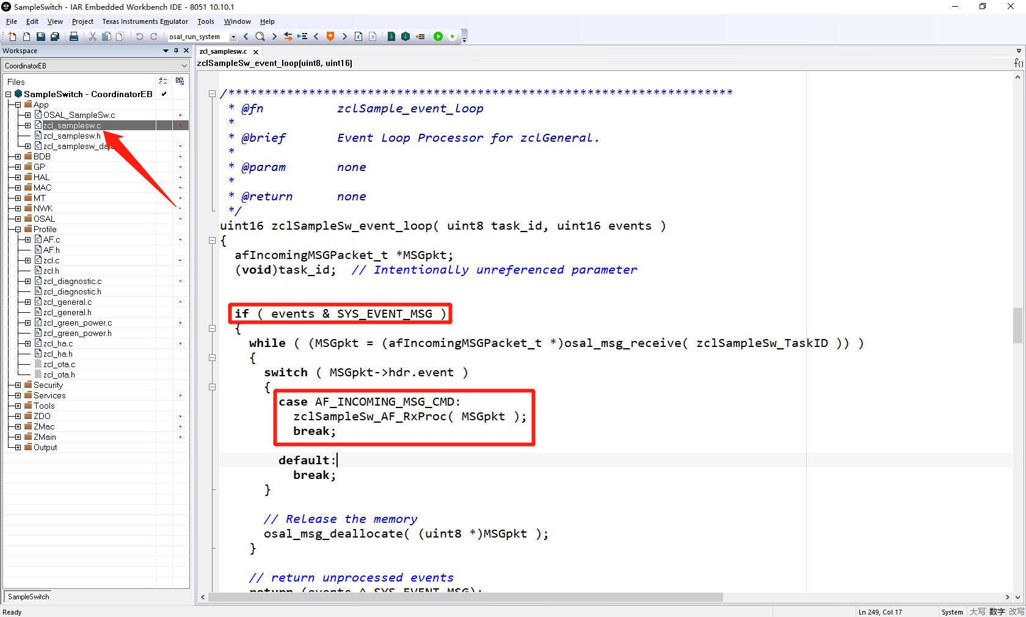Close the zcl_samplesw.c editor tab
The image size is (1026, 617).
pos(256,52)
